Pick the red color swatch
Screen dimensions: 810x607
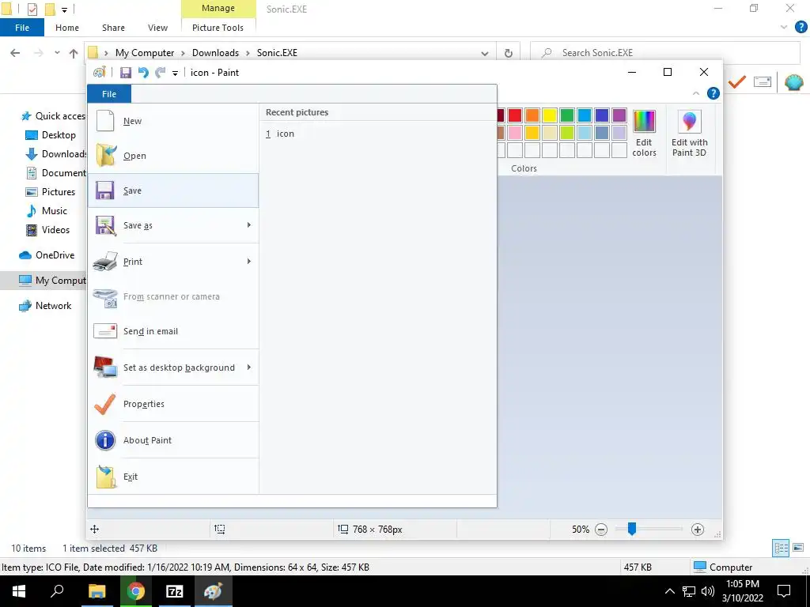(515, 115)
